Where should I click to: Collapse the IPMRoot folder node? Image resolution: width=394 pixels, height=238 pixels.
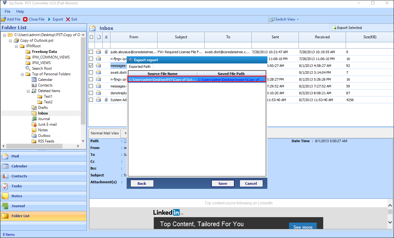16,46
